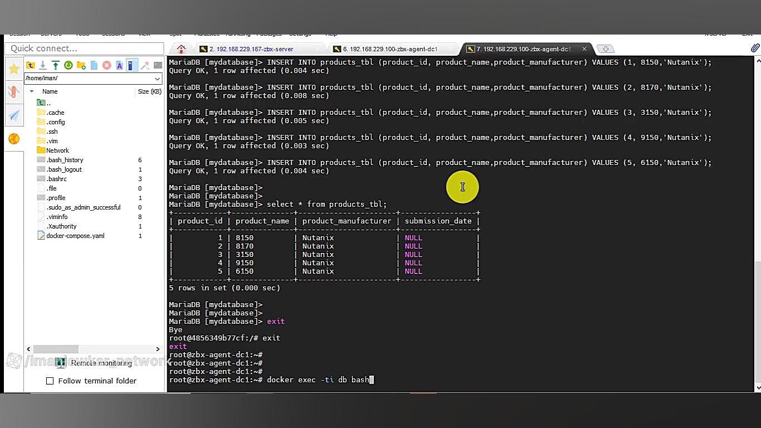Viewport: 761px width, 428px height.
Task: Enable Follow terminal folder checkbox
Action: [x=50, y=381]
